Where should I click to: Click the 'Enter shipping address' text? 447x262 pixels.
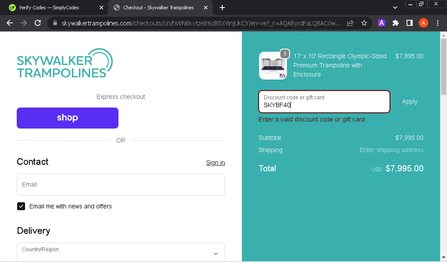click(x=392, y=150)
